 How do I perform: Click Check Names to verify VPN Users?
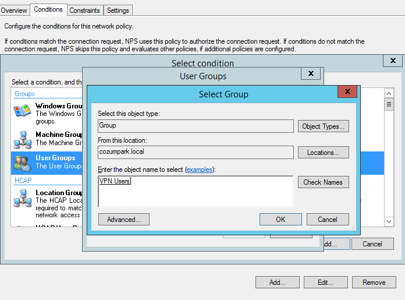coord(323,182)
